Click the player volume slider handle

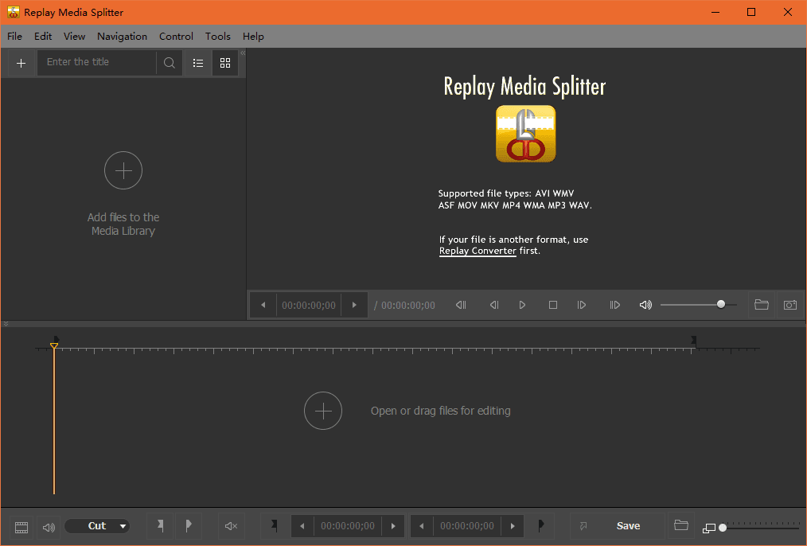point(721,304)
